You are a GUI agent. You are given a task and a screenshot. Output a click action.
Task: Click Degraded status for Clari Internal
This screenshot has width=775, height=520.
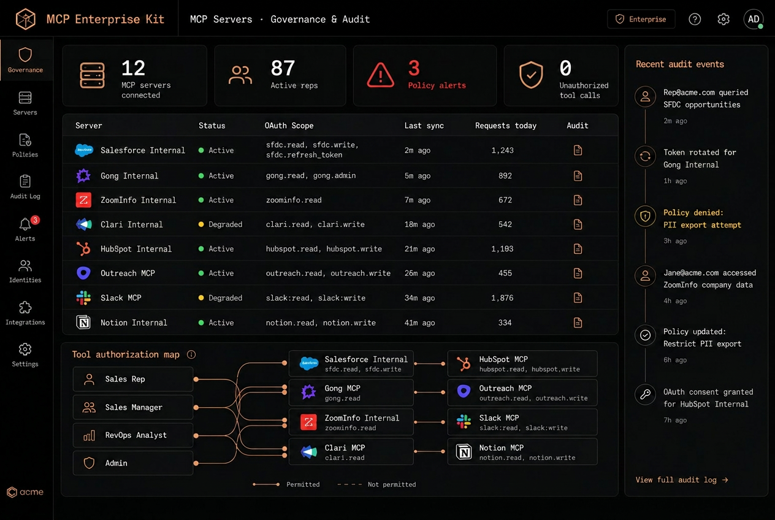[x=220, y=224]
